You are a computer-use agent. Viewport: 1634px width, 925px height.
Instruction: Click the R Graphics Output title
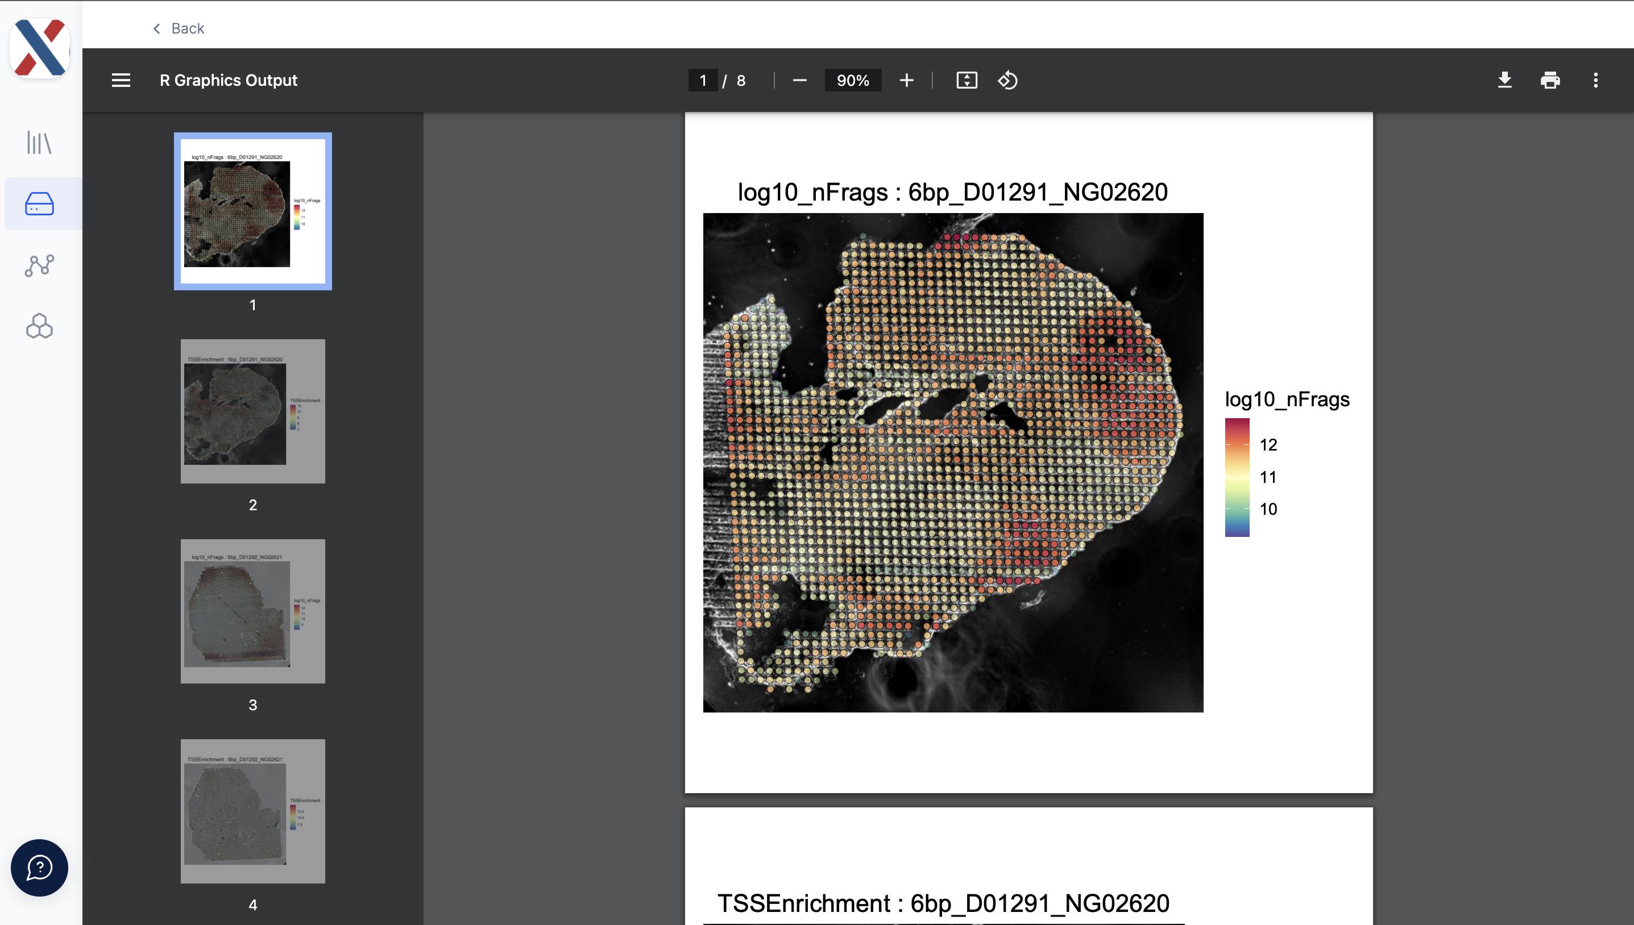point(228,80)
